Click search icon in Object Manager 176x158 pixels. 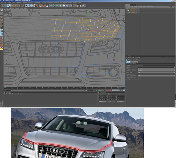pos(169,7)
